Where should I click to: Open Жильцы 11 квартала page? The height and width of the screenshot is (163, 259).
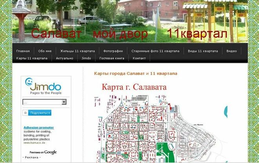point(77,51)
